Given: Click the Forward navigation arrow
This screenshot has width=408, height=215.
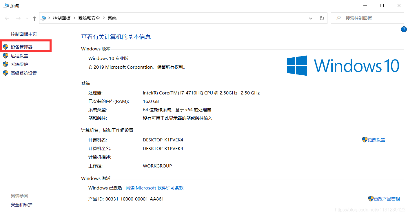Looking at the screenshot, I should (x=18, y=18).
